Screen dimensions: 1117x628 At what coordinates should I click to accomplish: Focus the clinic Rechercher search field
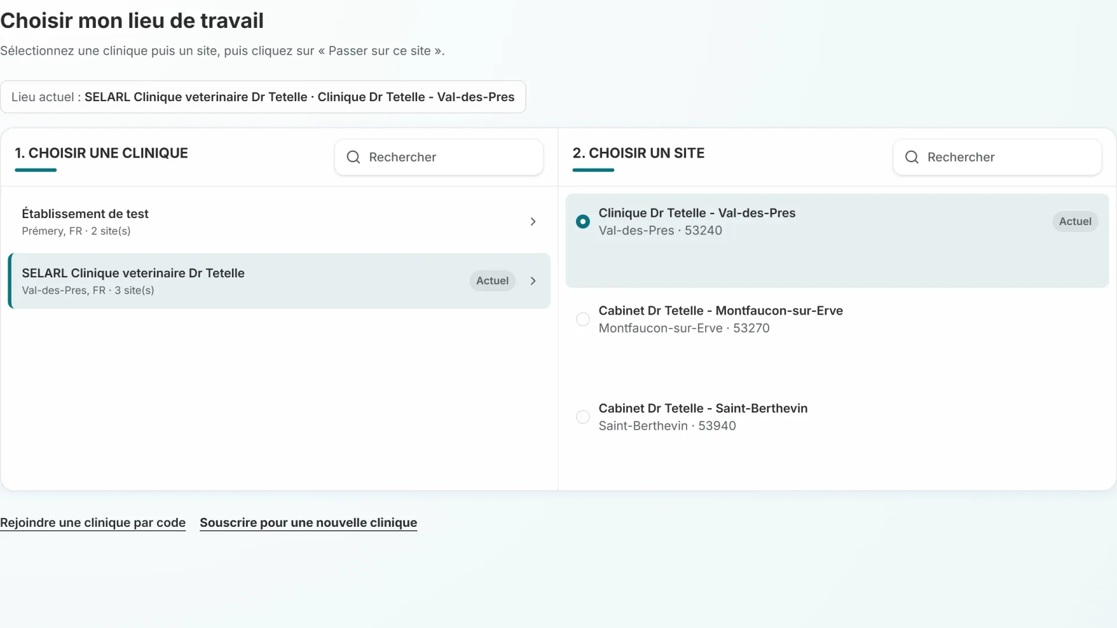tap(439, 157)
